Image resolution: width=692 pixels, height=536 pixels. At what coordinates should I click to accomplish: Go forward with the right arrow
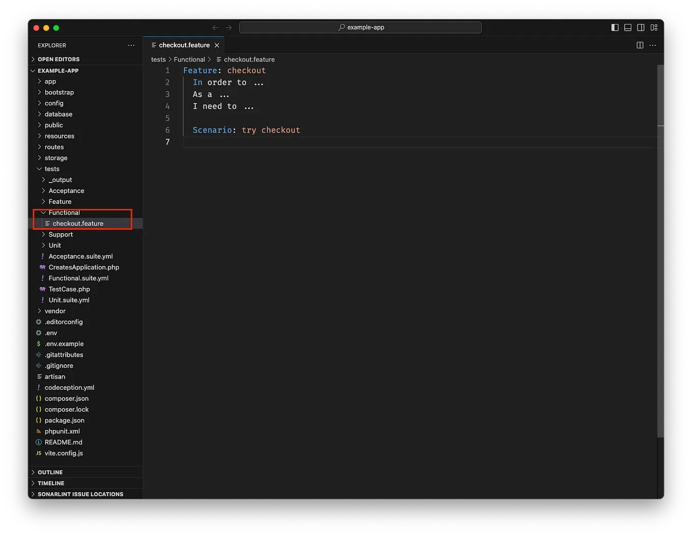tap(229, 28)
